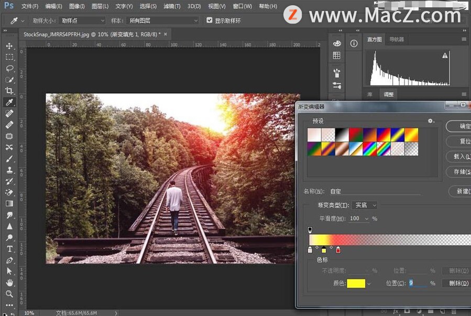Image resolution: width=471 pixels, height=316 pixels.
Task: Select the Quick Selection tool
Action: [9, 80]
